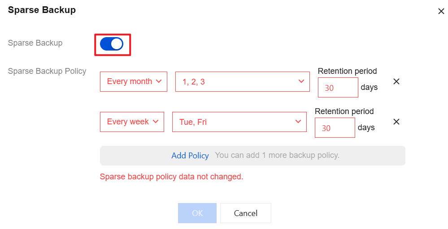Click the "days" unit in weekly row
448x229 pixels.
pyautogui.click(x=366, y=127)
